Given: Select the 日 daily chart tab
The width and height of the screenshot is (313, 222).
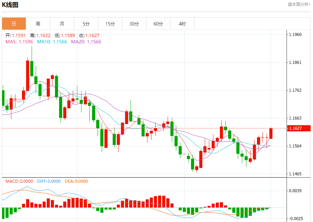Looking at the screenshot, I should [x=14, y=24].
